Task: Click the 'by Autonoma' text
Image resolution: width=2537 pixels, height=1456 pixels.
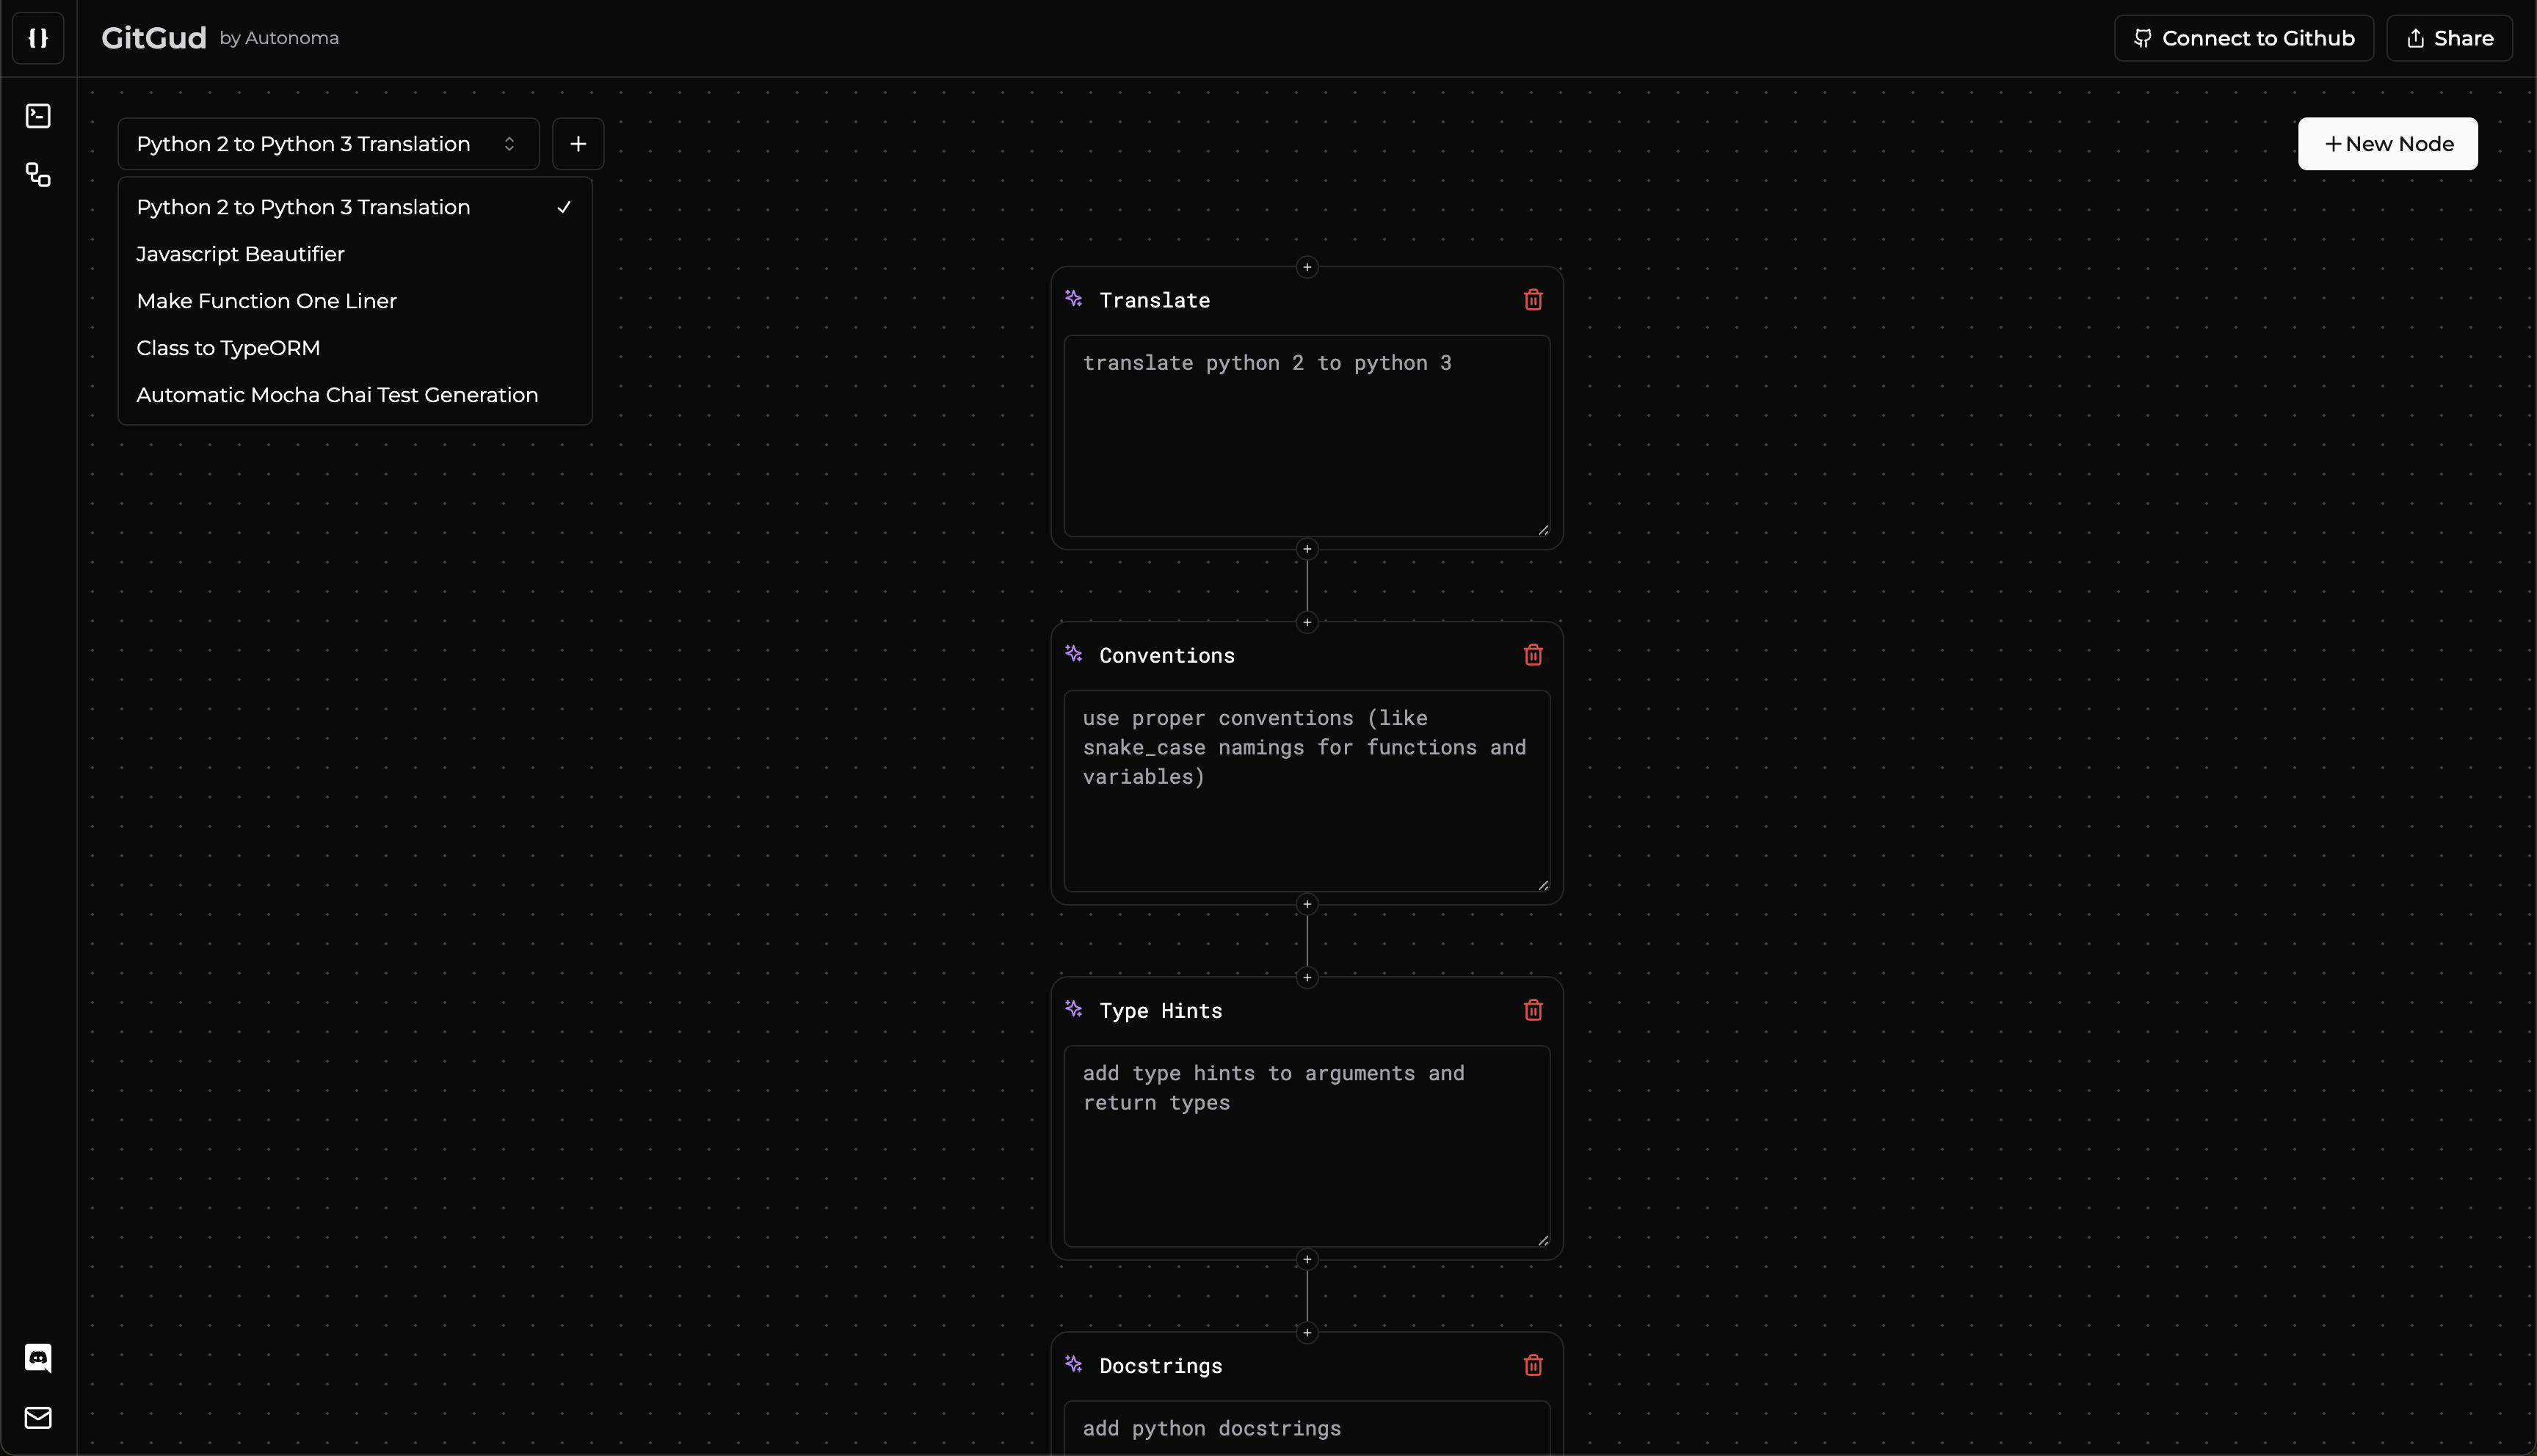Action: click(x=279, y=38)
